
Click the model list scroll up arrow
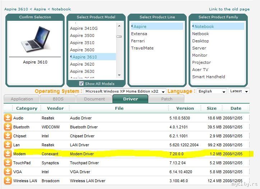tap(119, 26)
